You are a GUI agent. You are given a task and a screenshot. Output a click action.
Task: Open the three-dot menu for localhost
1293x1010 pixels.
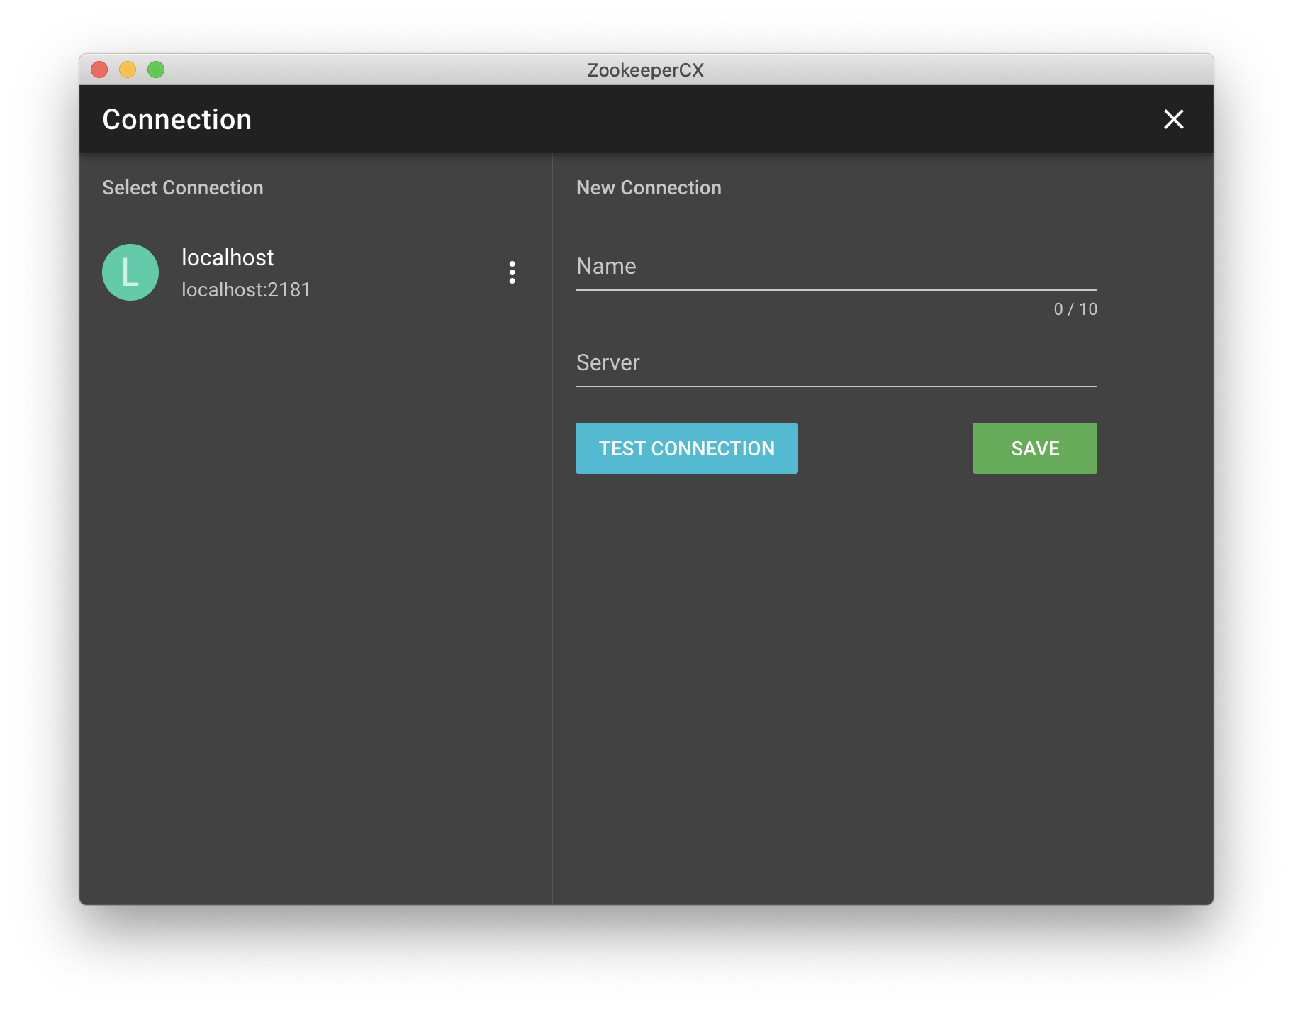coord(512,272)
